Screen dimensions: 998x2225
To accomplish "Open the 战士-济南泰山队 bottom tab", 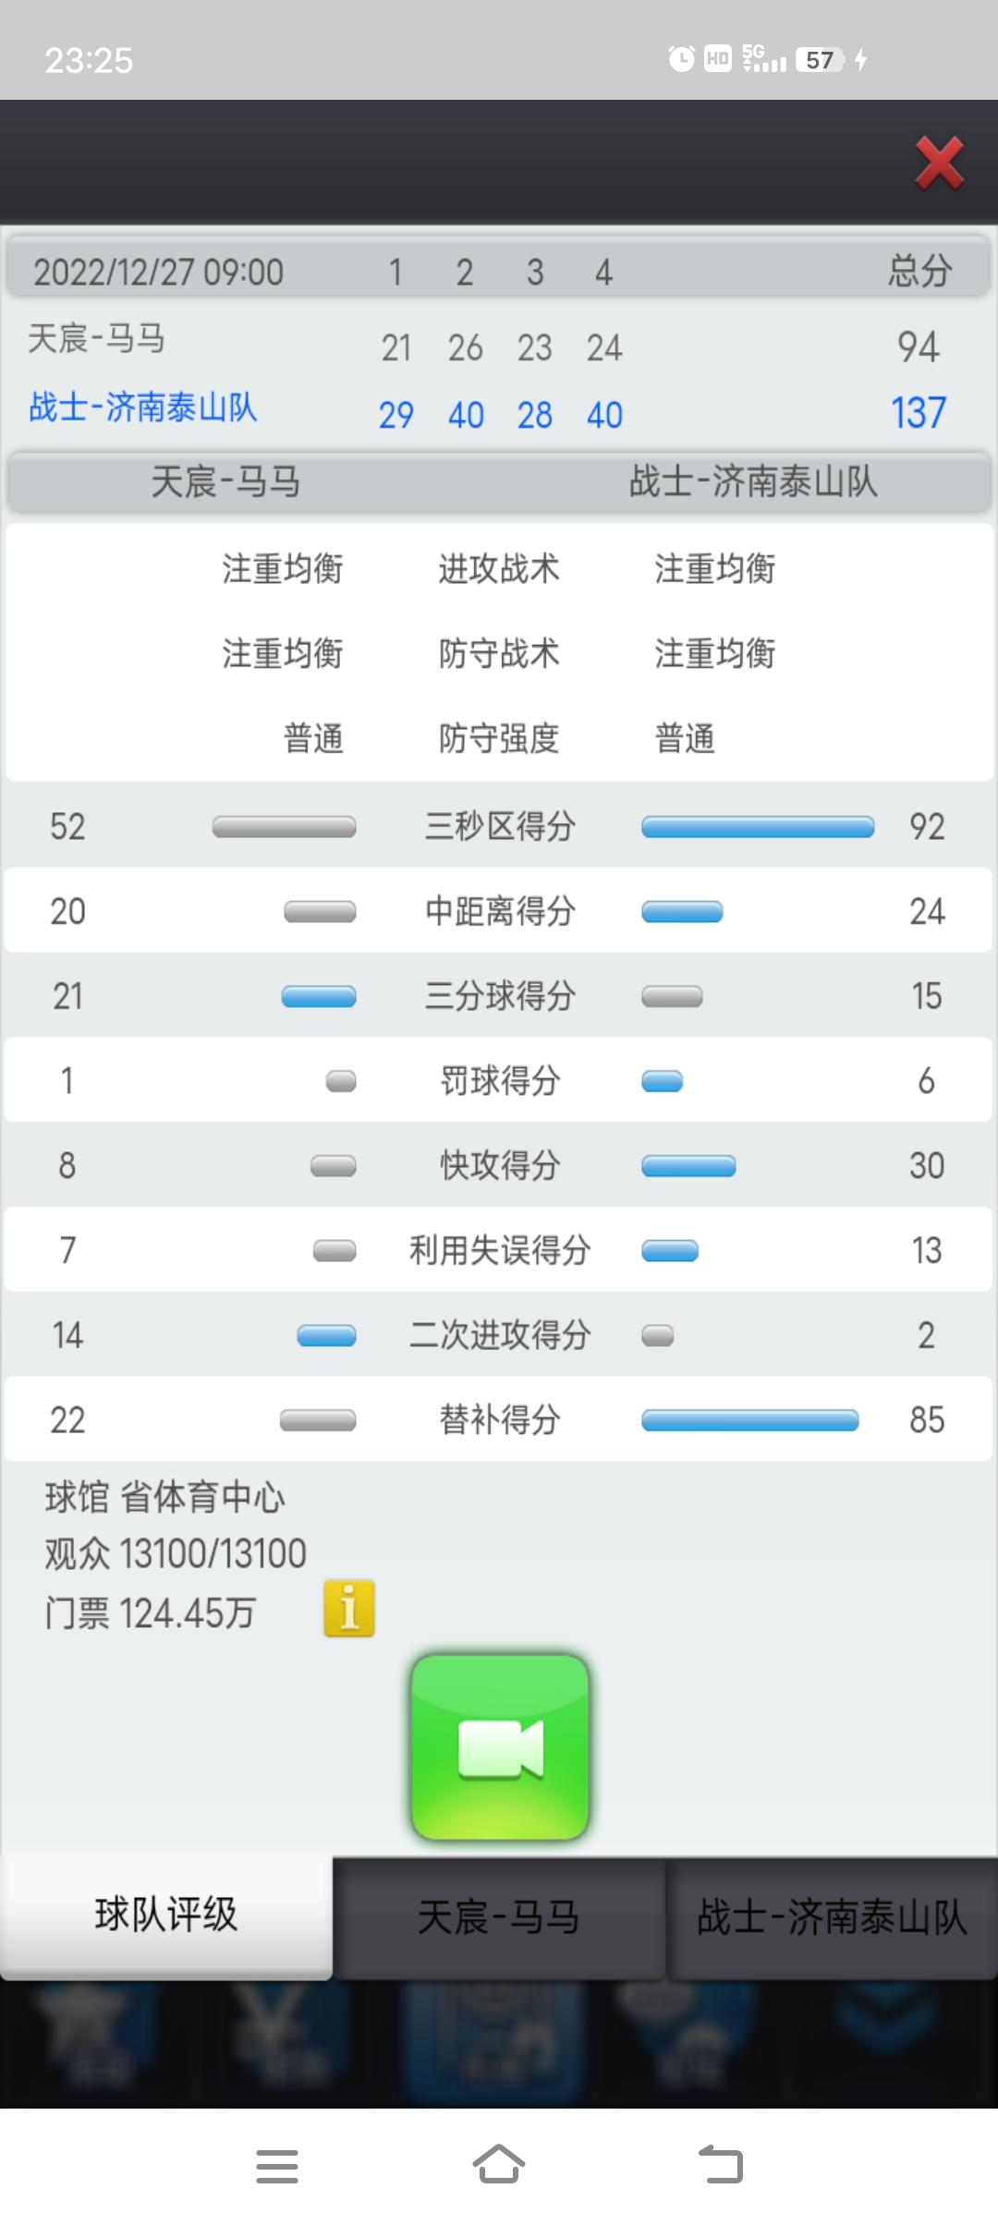I will (x=832, y=1917).
